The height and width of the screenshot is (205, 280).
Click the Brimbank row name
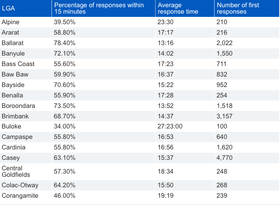[15, 116]
